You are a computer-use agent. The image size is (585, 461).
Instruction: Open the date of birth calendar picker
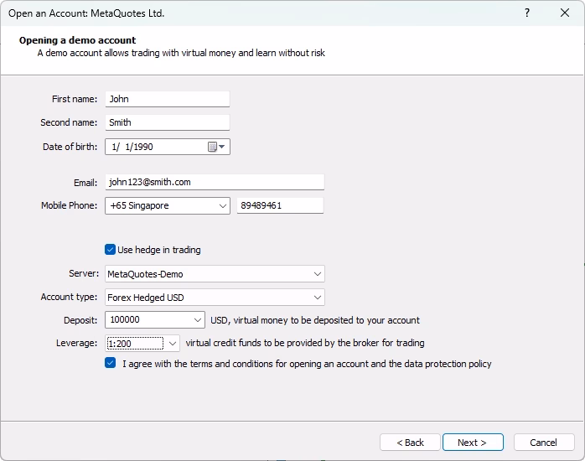(x=216, y=147)
